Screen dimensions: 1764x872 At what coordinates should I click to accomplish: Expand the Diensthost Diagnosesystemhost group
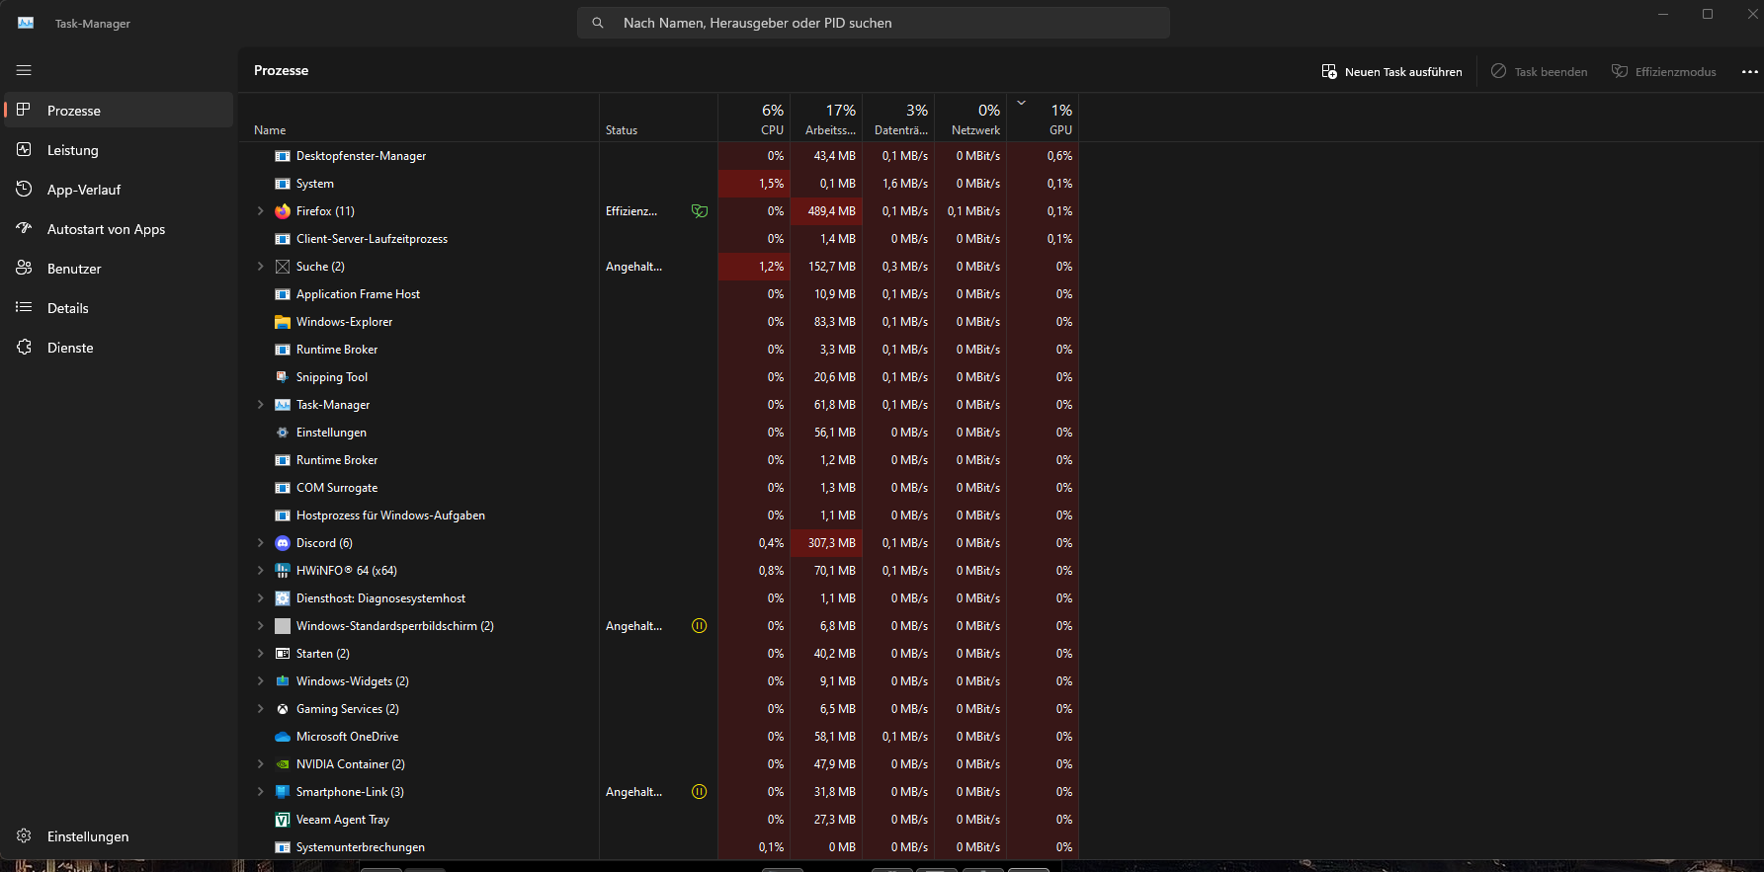(x=260, y=598)
